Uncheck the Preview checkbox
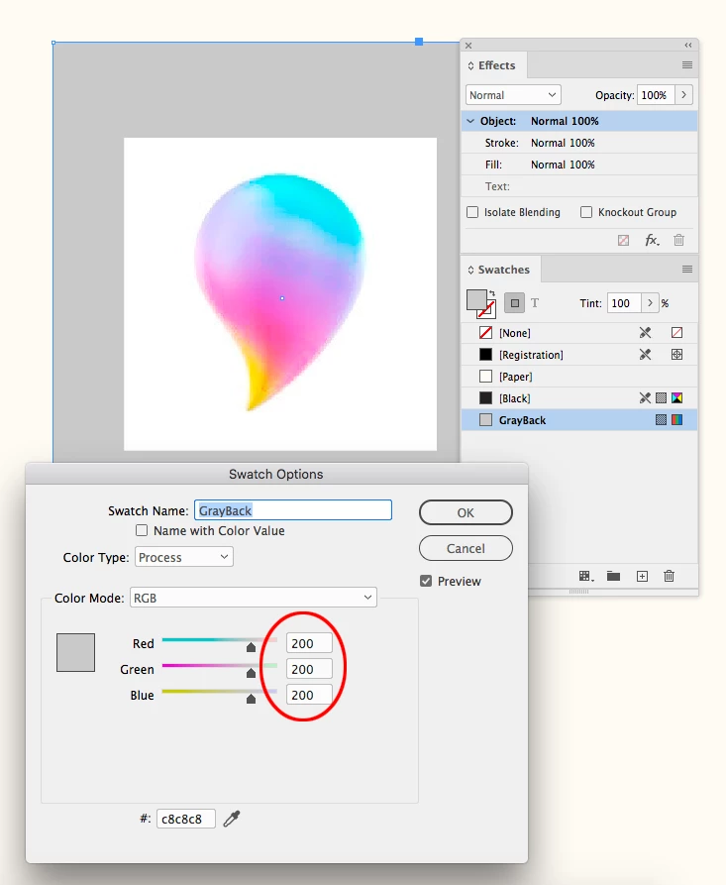 click(x=426, y=581)
